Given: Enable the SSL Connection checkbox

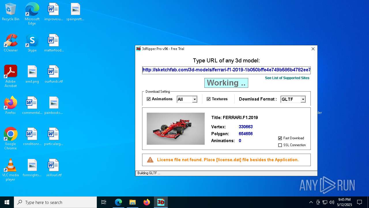Looking at the screenshot, I should pyautogui.click(x=280, y=145).
